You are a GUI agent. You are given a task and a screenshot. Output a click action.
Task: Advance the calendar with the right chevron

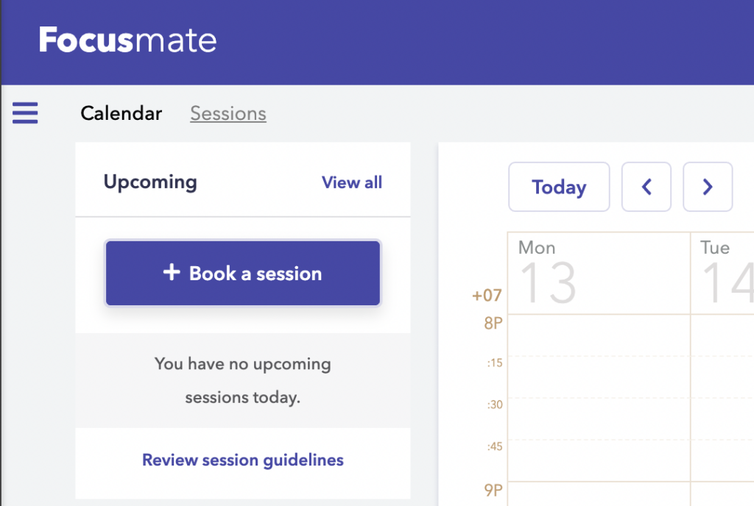click(x=707, y=187)
